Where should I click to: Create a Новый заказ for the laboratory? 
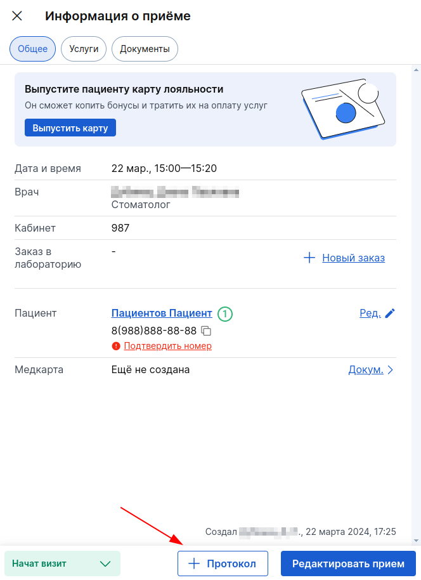point(353,258)
